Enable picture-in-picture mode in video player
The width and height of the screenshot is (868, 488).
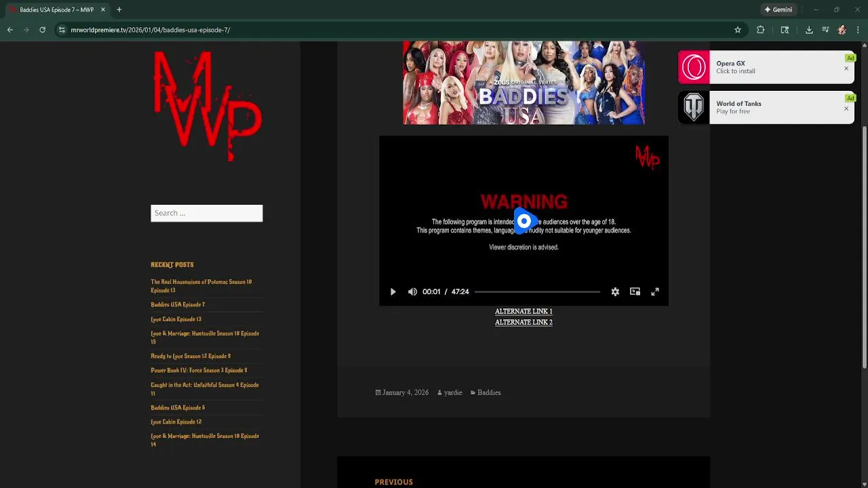coord(635,291)
